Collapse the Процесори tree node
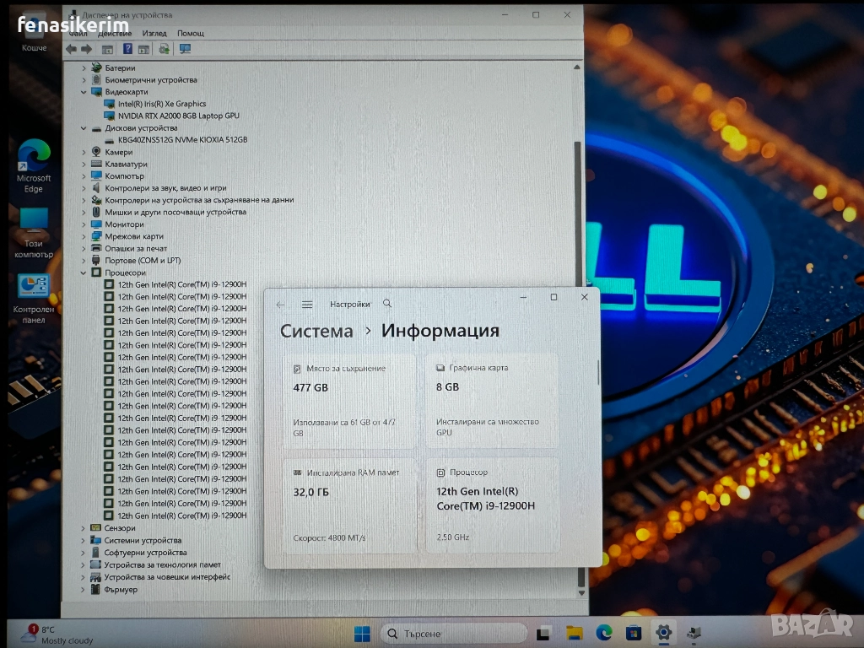The height and width of the screenshot is (648, 864). [x=84, y=273]
